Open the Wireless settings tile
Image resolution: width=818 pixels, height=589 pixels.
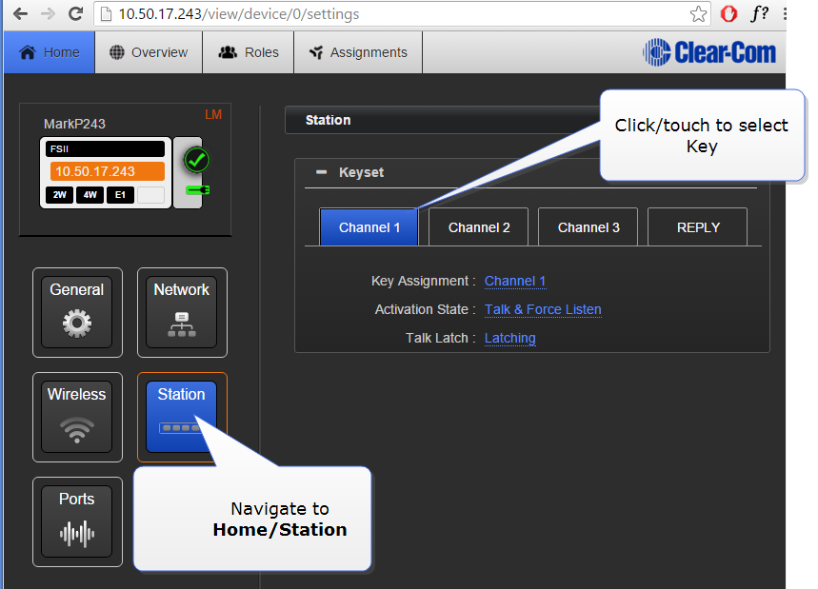tap(77, 415)
